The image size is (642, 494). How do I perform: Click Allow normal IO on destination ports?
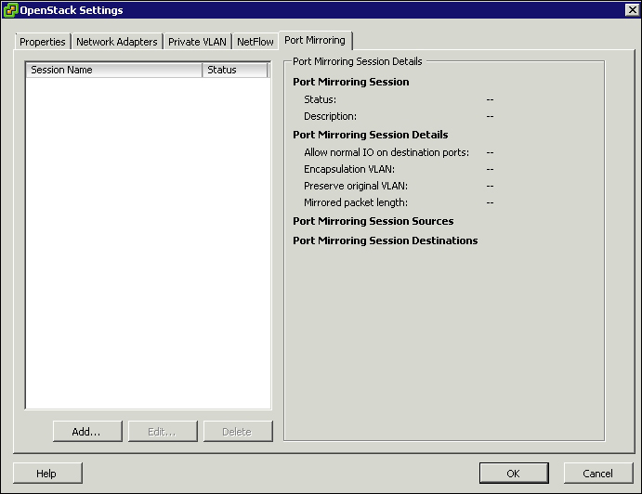(387, 152)
